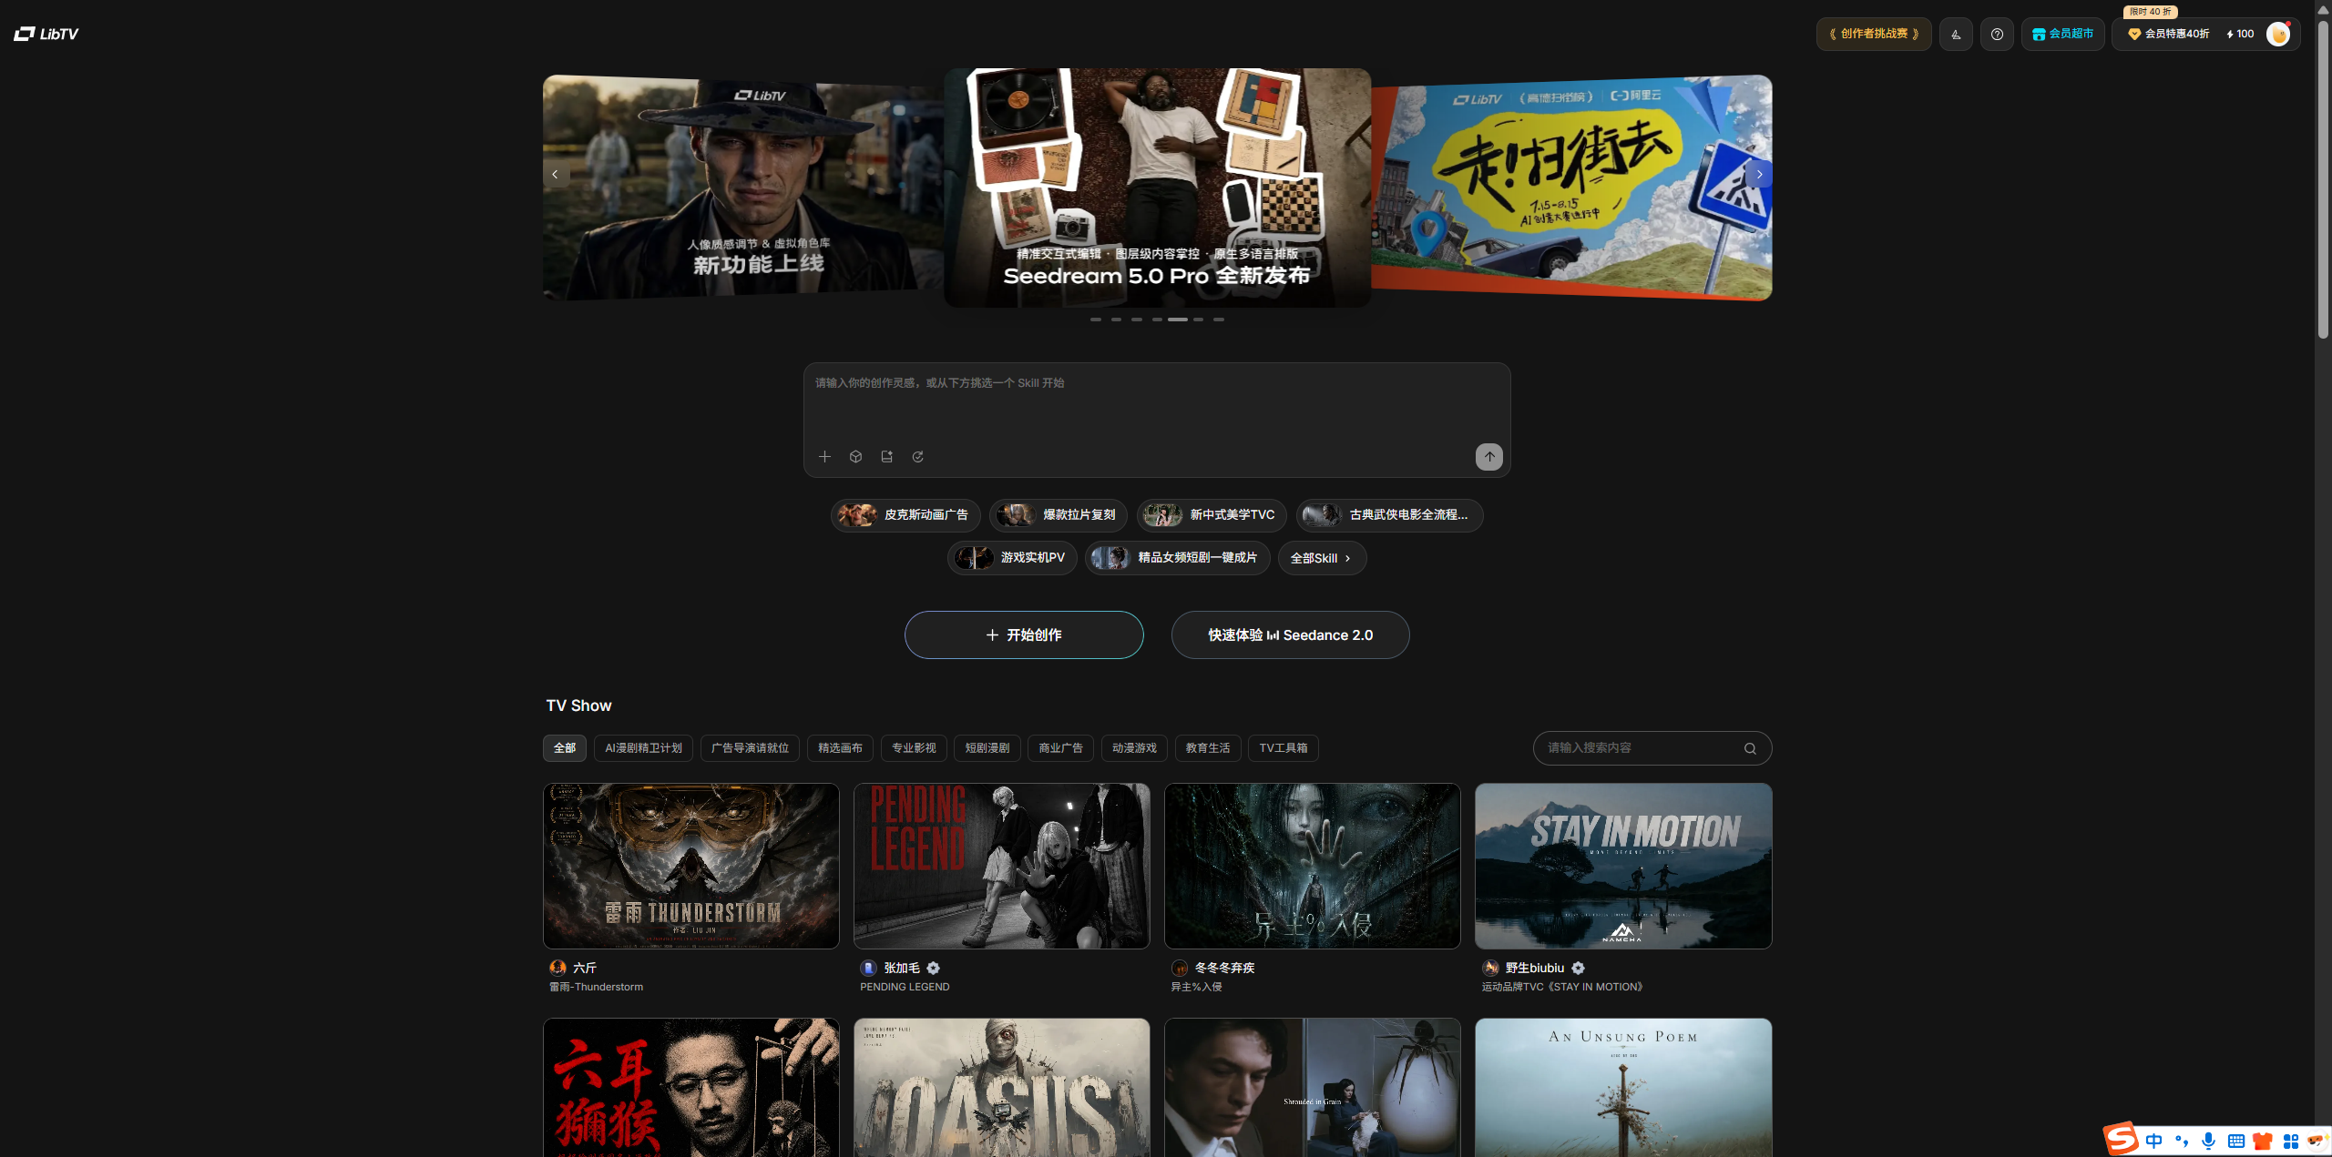The width and height of the screenshot is (2332, 1157).
Task: Click 快速体验 Seedance 2.0 button
Action: tap(1290, 634)
